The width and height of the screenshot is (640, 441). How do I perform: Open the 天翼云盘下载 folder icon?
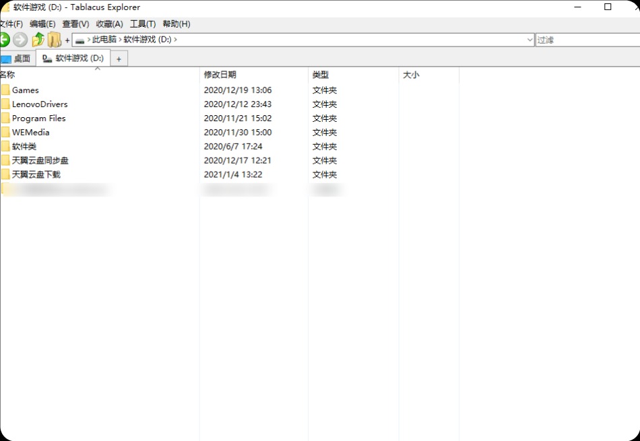coord(7,174)
